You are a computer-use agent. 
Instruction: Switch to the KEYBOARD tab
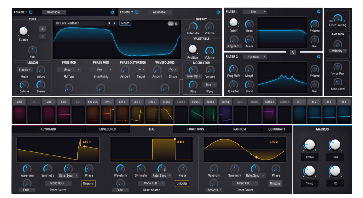click(x=48, y=129)
